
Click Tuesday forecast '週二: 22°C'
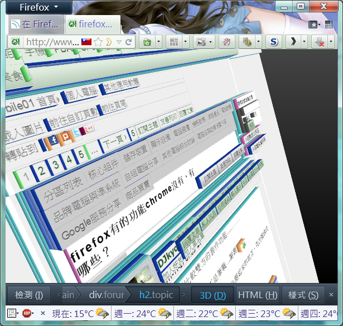click(205, 314)
